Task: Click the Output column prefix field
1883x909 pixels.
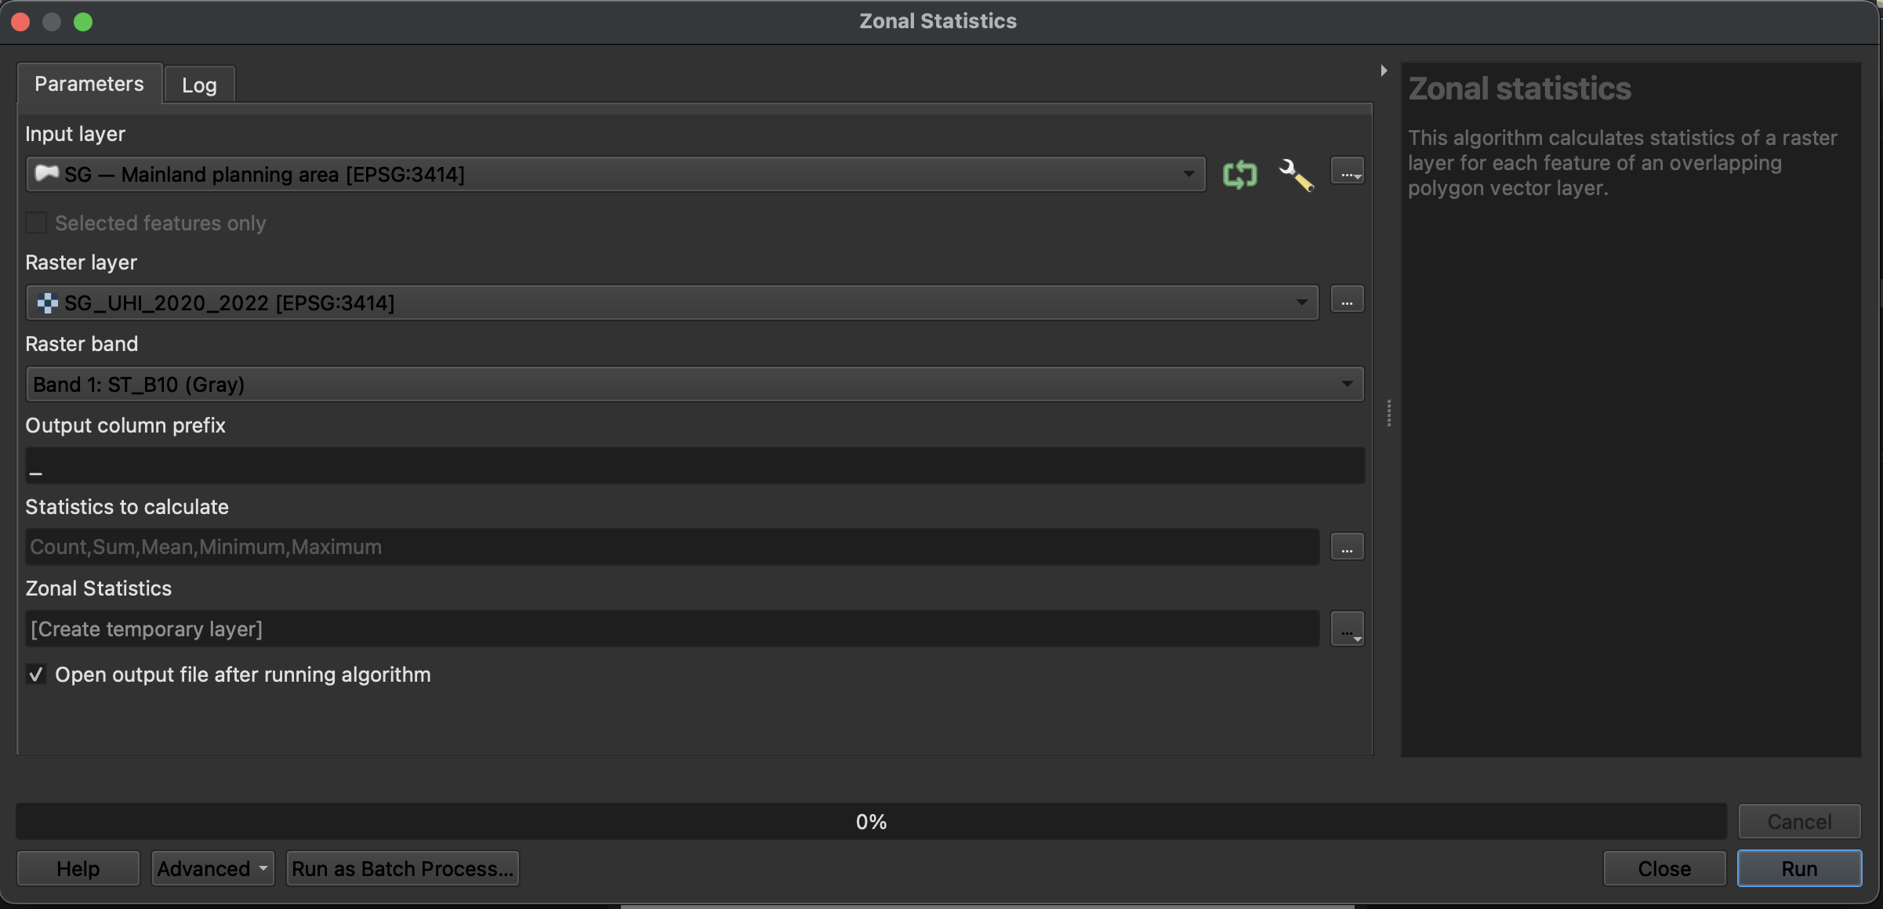Action: (x=694, y=466)
